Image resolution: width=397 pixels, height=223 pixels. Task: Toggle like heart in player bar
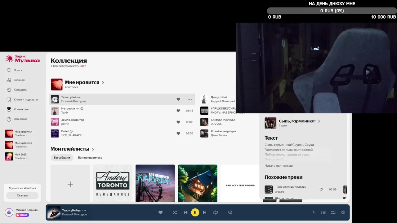(160, 212)
